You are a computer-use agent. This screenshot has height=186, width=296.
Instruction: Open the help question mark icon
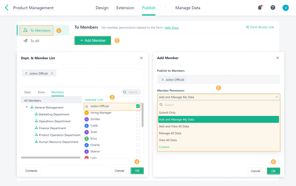point(273,7)
